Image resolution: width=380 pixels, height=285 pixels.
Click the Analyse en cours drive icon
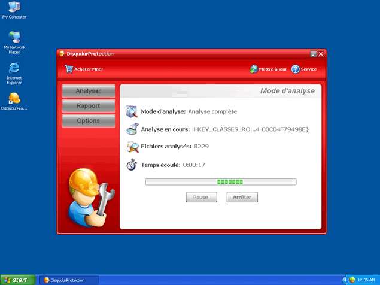(x=132, y=129)
